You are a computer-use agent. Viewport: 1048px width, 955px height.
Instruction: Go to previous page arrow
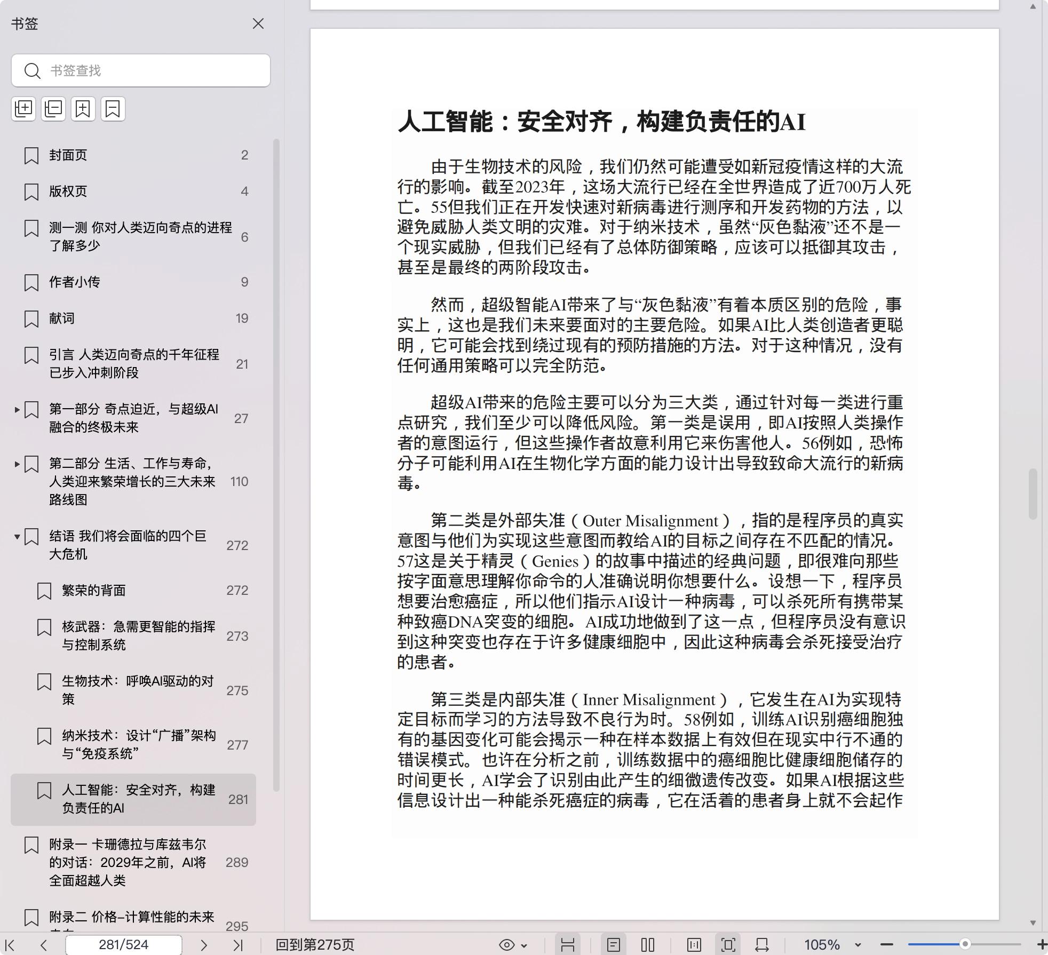(44, 945)
